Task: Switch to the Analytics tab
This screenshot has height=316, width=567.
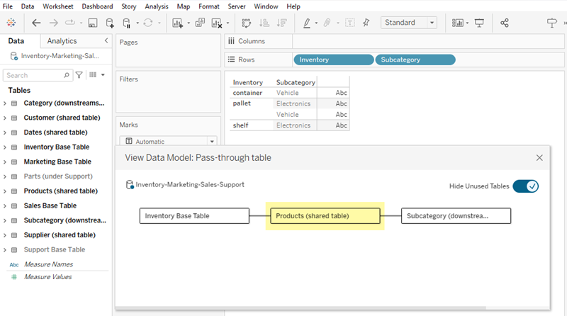Action: click(62, 41)
